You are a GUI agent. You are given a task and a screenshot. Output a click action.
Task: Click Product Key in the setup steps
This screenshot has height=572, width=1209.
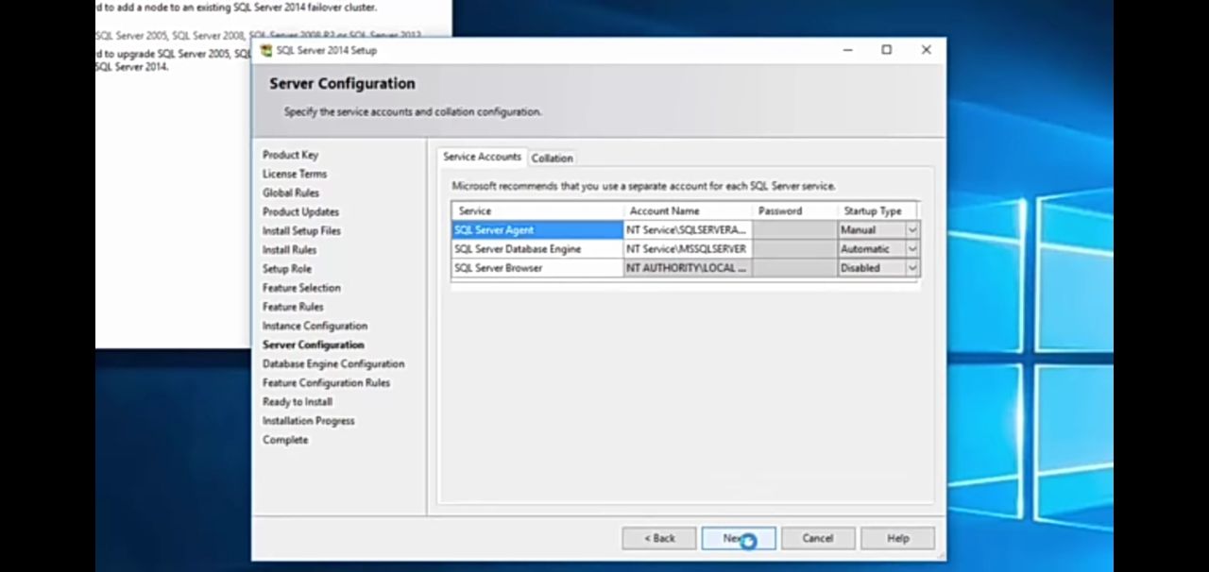tap(291, 155)
